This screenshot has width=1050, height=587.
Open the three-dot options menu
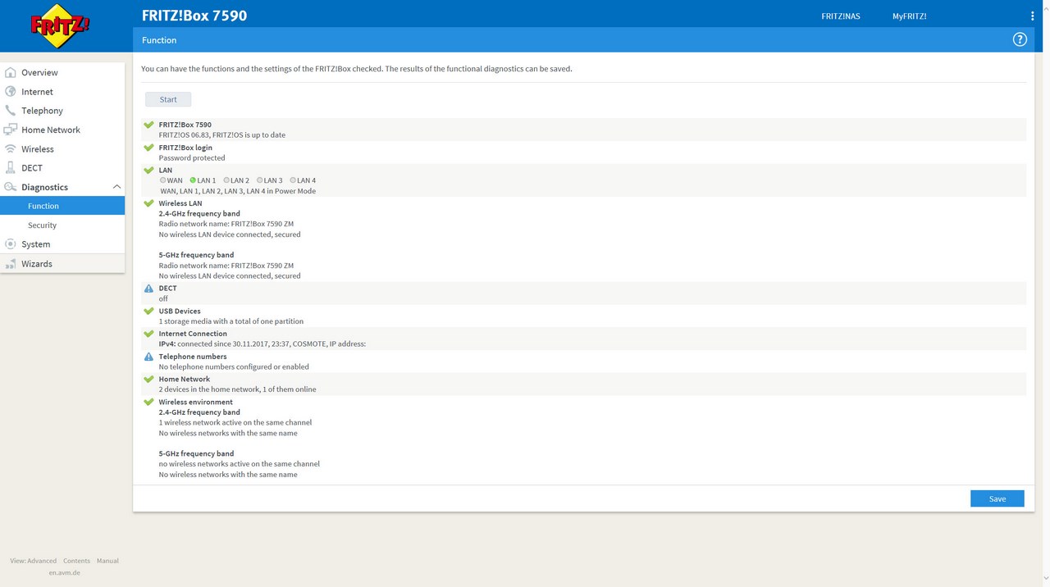(x=1033, y=16)
